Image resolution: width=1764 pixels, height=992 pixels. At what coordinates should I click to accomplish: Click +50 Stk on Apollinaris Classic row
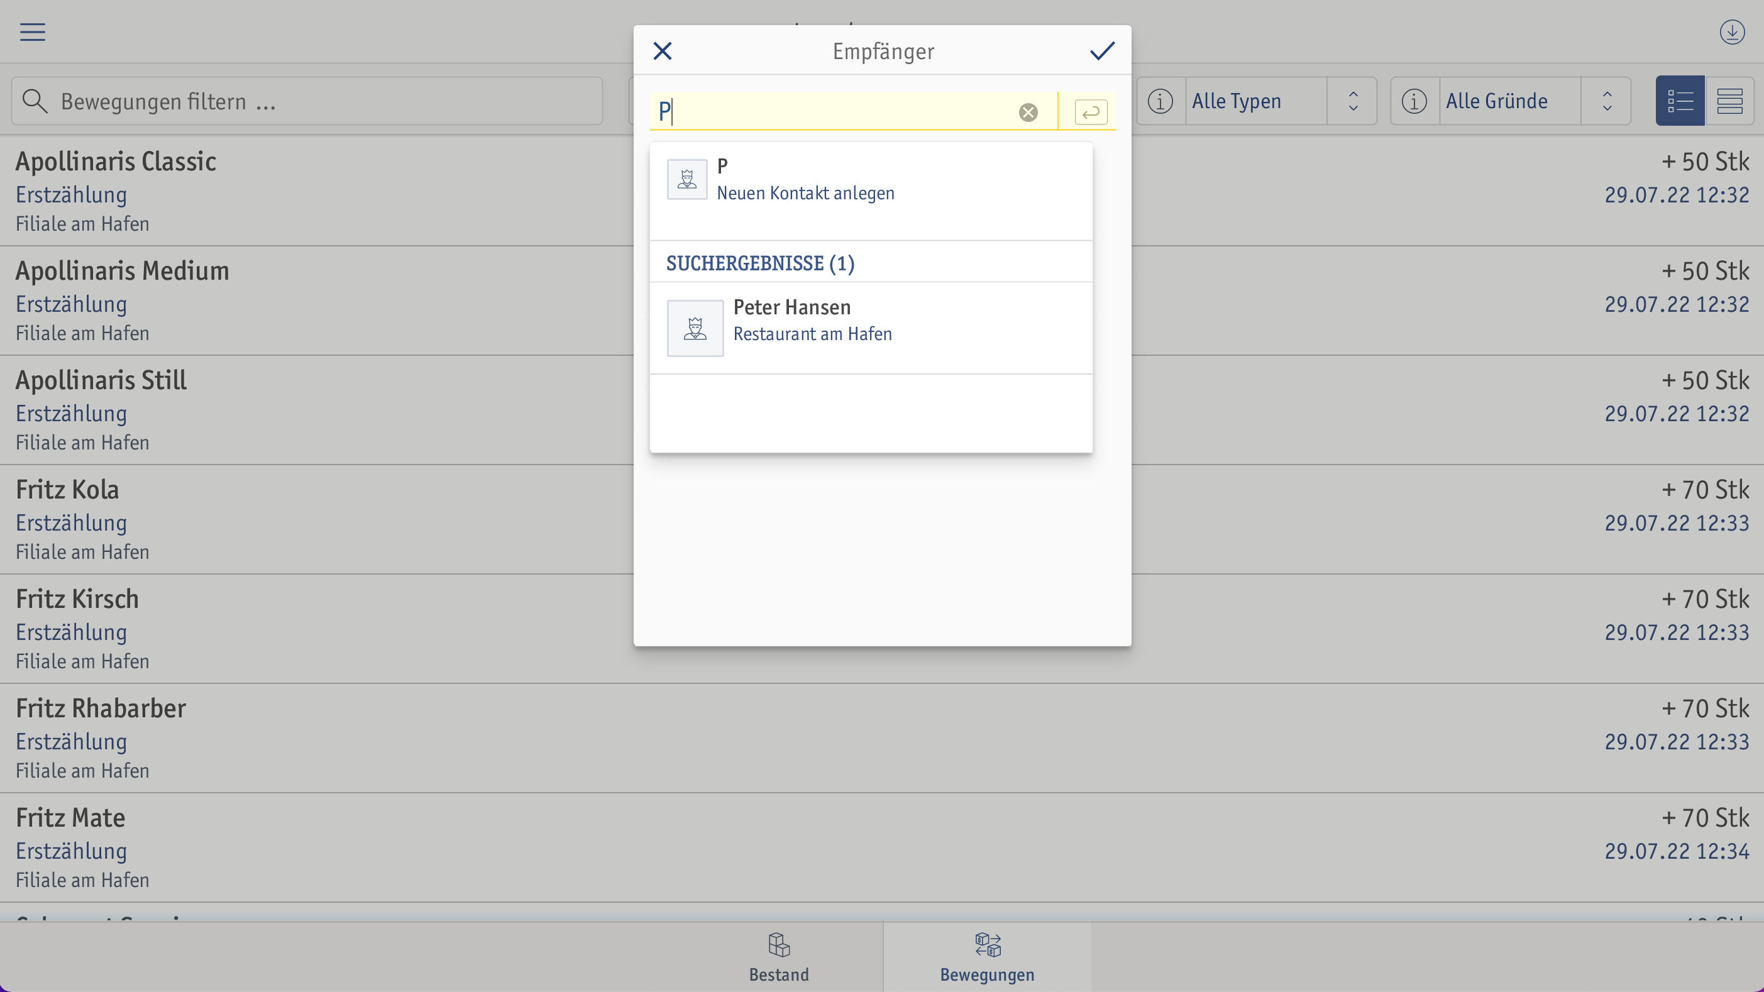pos(1705,162)
